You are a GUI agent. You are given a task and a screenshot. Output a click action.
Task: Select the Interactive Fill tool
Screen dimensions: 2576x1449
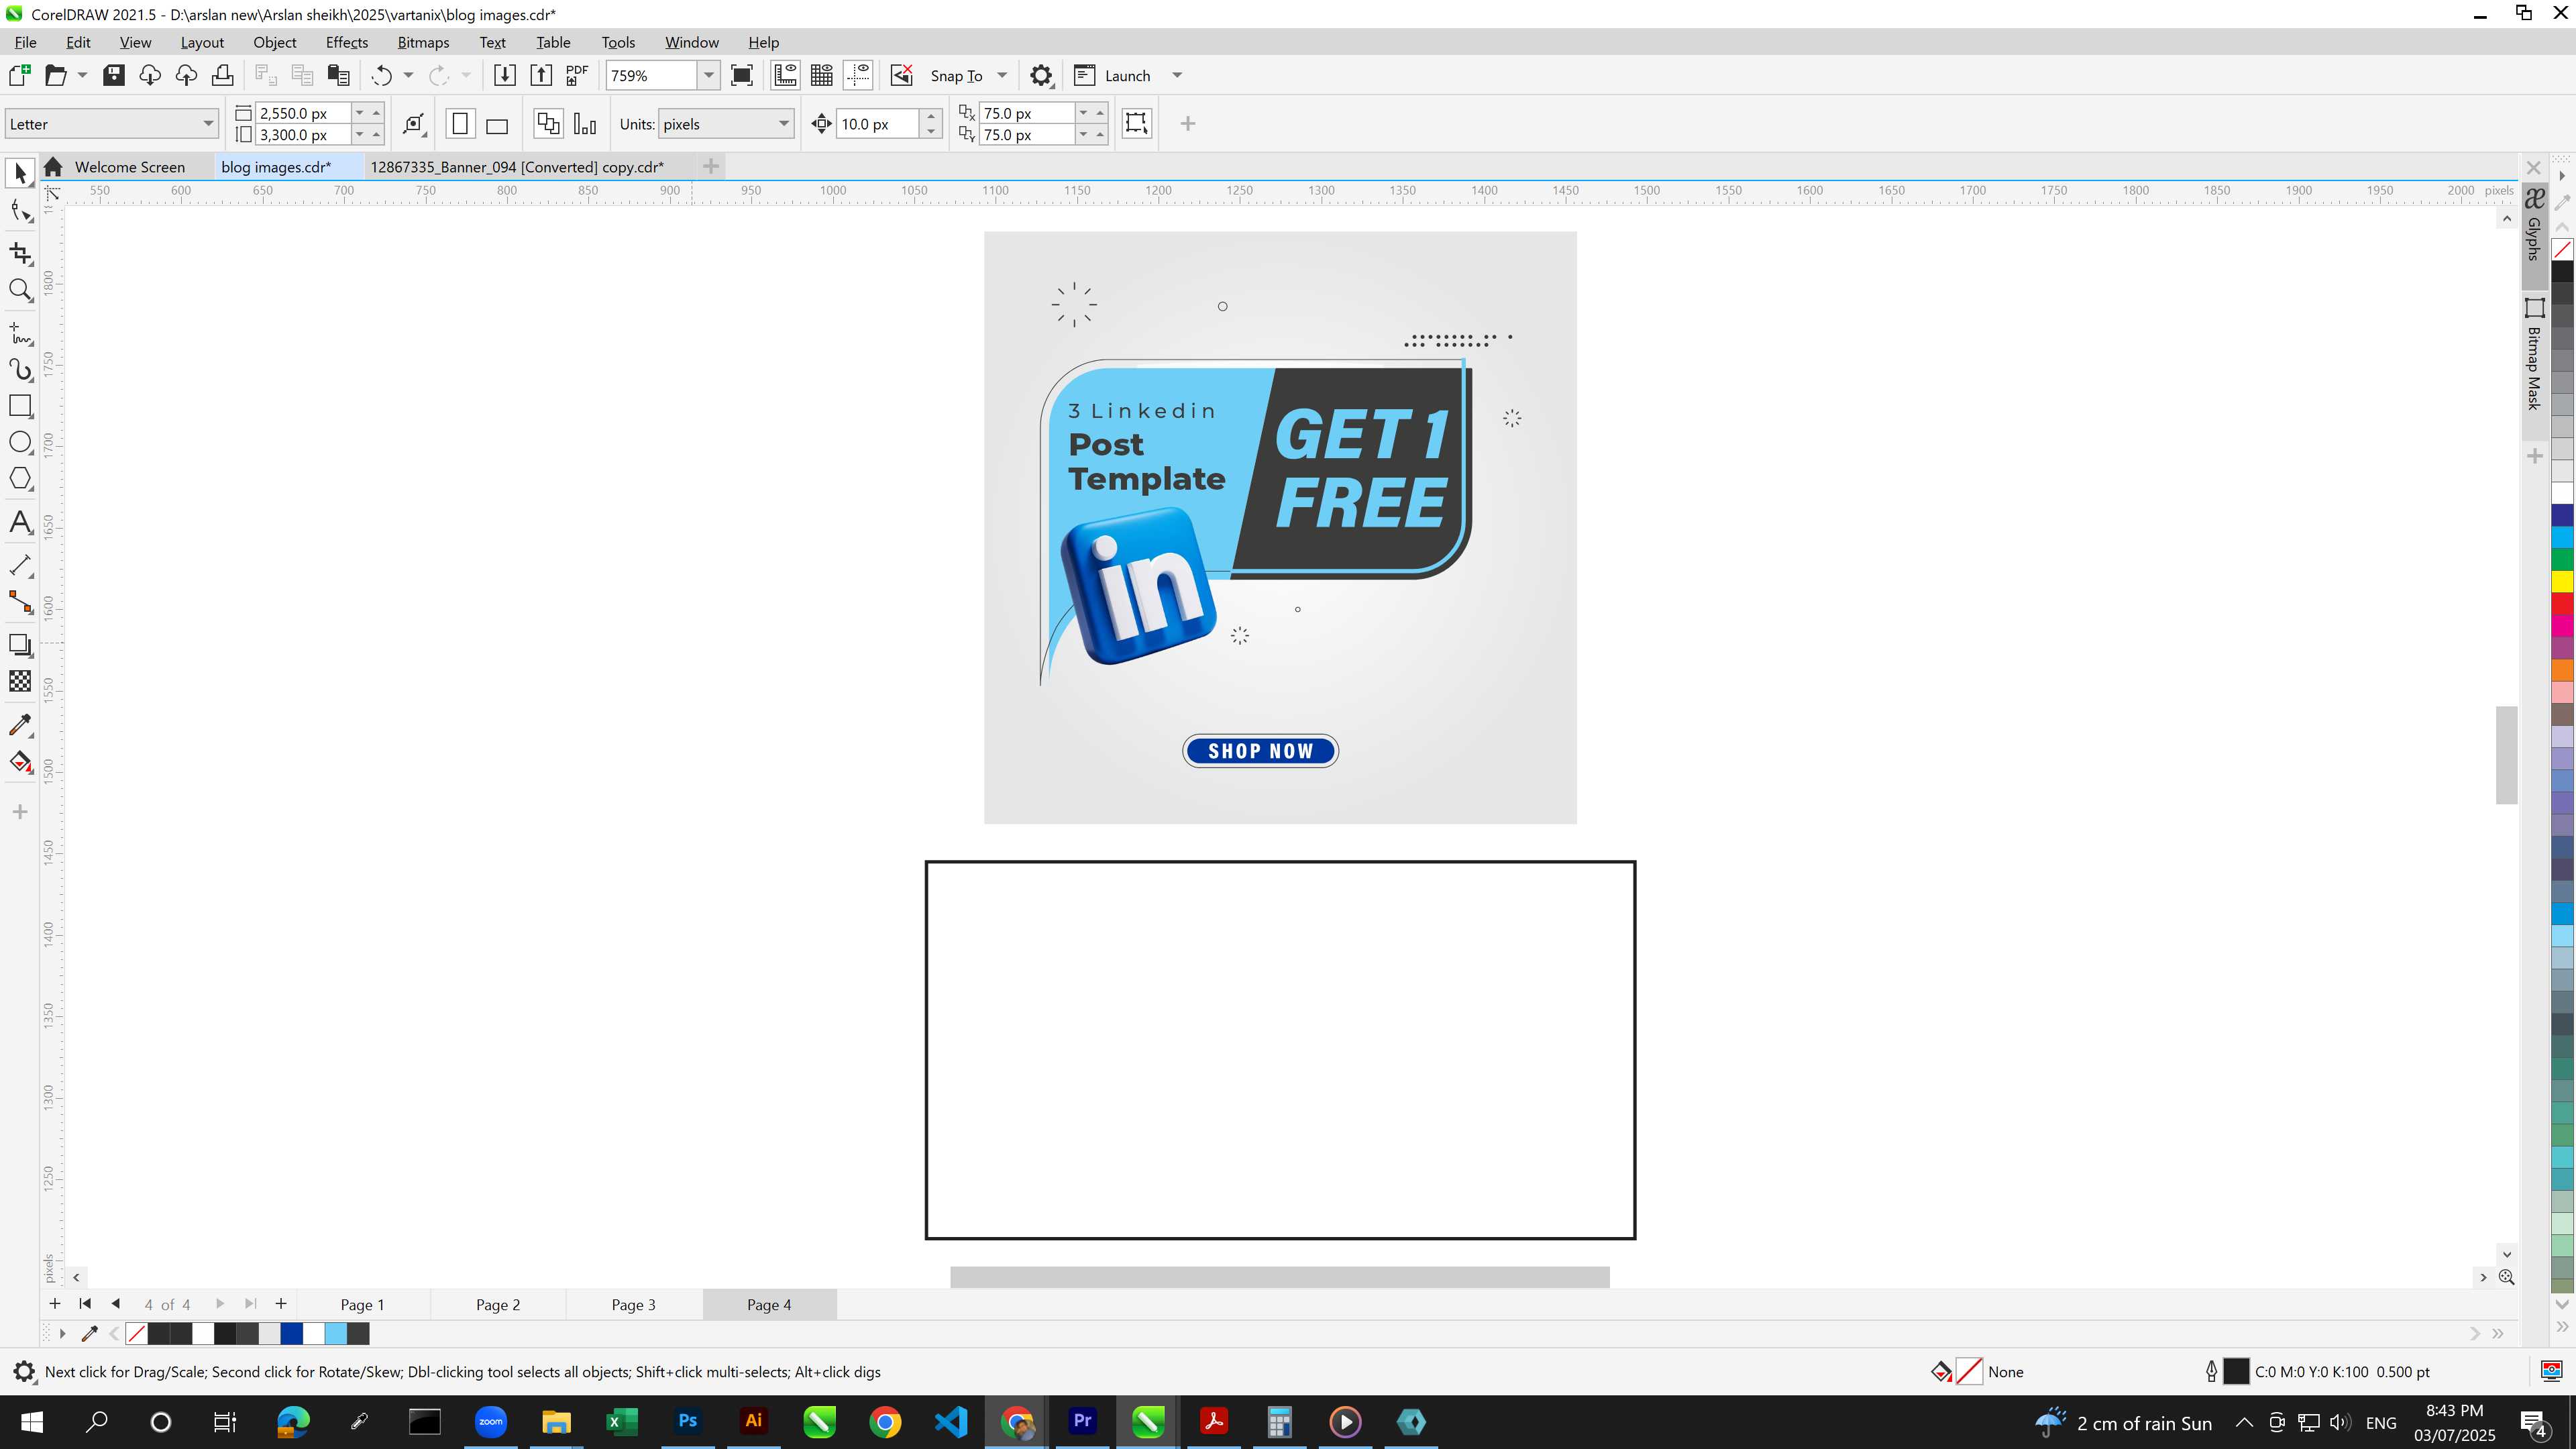20,762
